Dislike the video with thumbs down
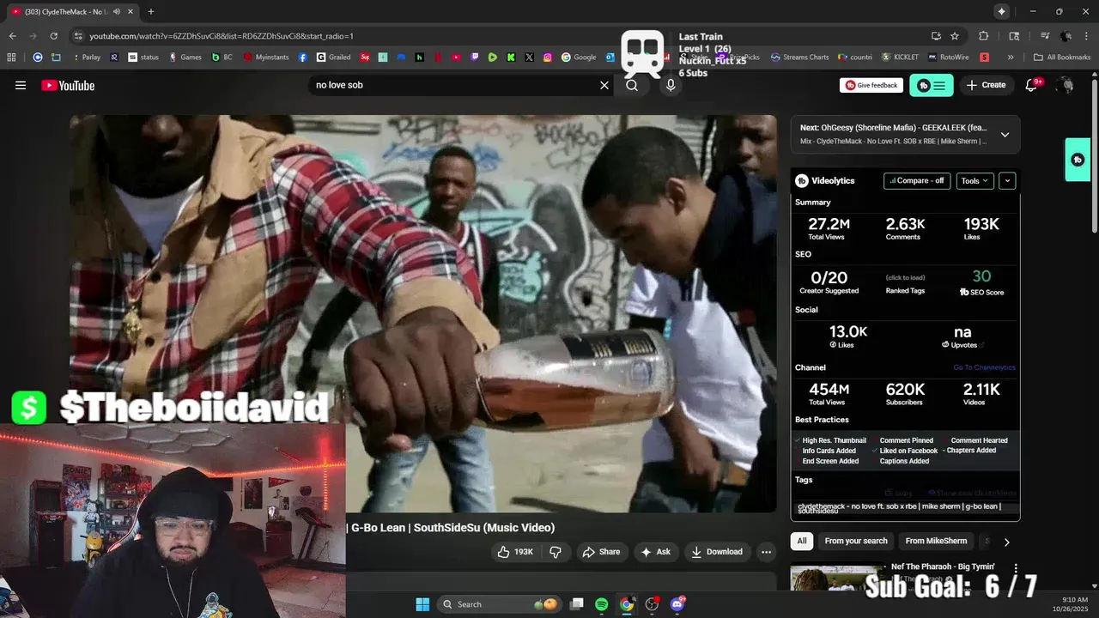1099x618 pixels. (555, 552)
